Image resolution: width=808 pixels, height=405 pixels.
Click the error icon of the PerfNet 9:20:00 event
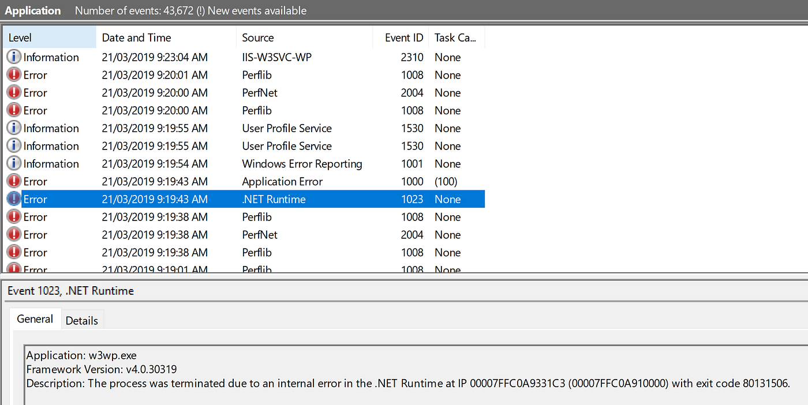tap(14, 92)
